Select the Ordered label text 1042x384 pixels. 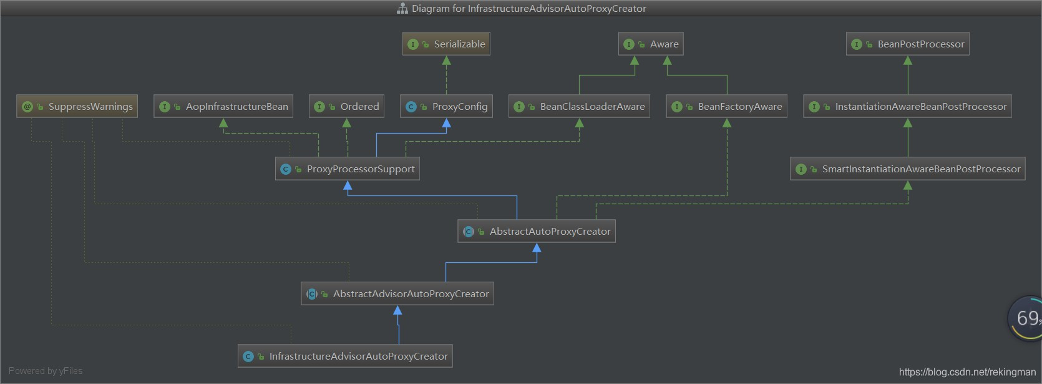click(x=360, y=107)
